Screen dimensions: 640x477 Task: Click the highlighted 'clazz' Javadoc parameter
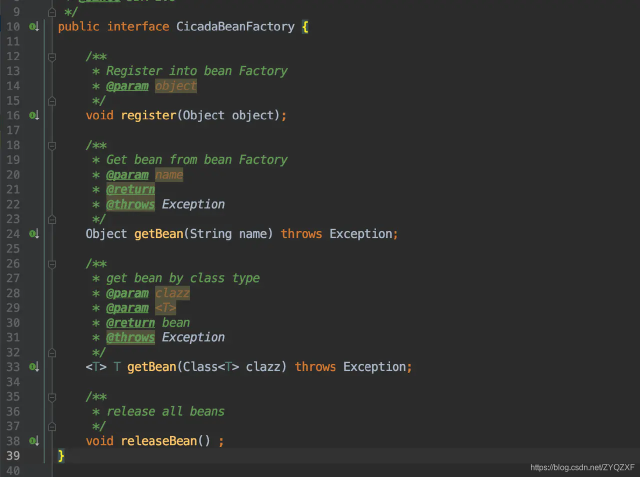tap(172, 293)
